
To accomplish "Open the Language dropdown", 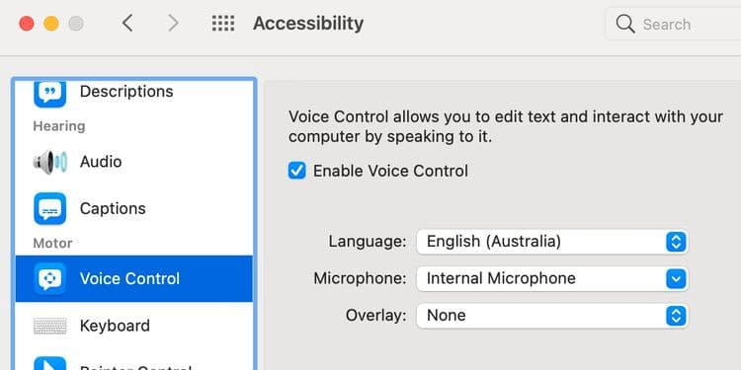I will 552,242.
